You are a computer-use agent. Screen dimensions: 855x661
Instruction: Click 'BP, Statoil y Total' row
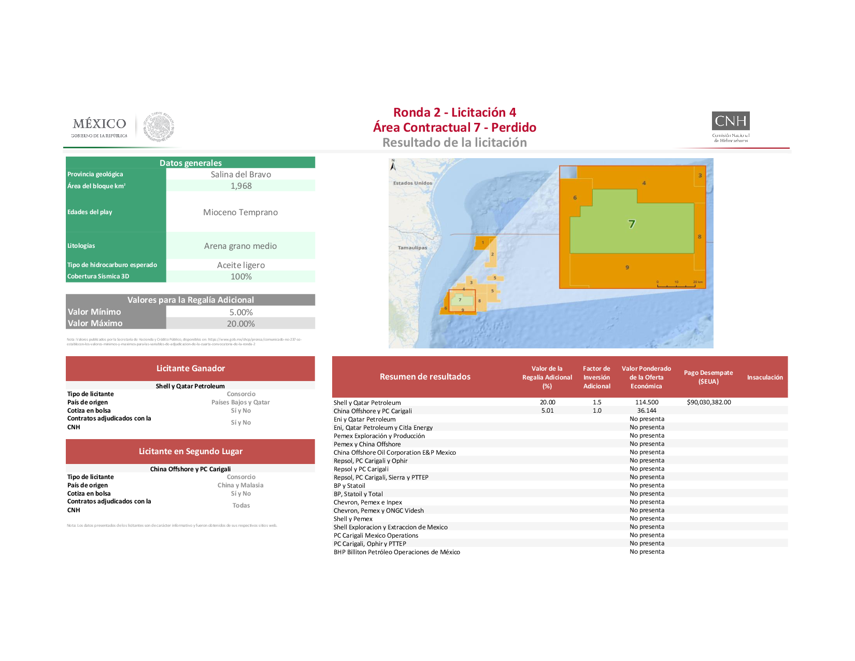(560, 494)
